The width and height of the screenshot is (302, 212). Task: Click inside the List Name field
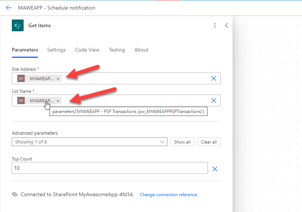coord(116,100)
